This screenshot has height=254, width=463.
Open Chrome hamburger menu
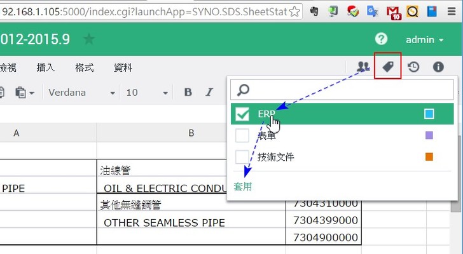pos(452,11)
